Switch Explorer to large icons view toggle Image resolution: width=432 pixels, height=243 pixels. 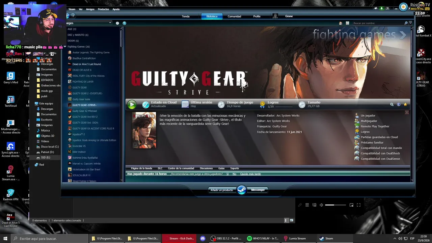[x=292, y=220]
